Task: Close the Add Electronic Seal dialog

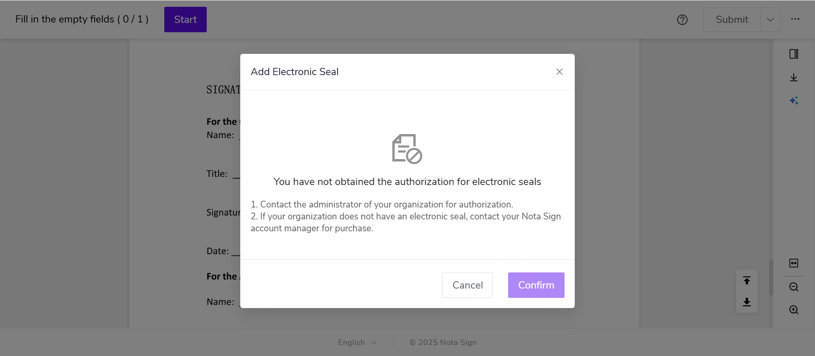Action: (559, 72)
